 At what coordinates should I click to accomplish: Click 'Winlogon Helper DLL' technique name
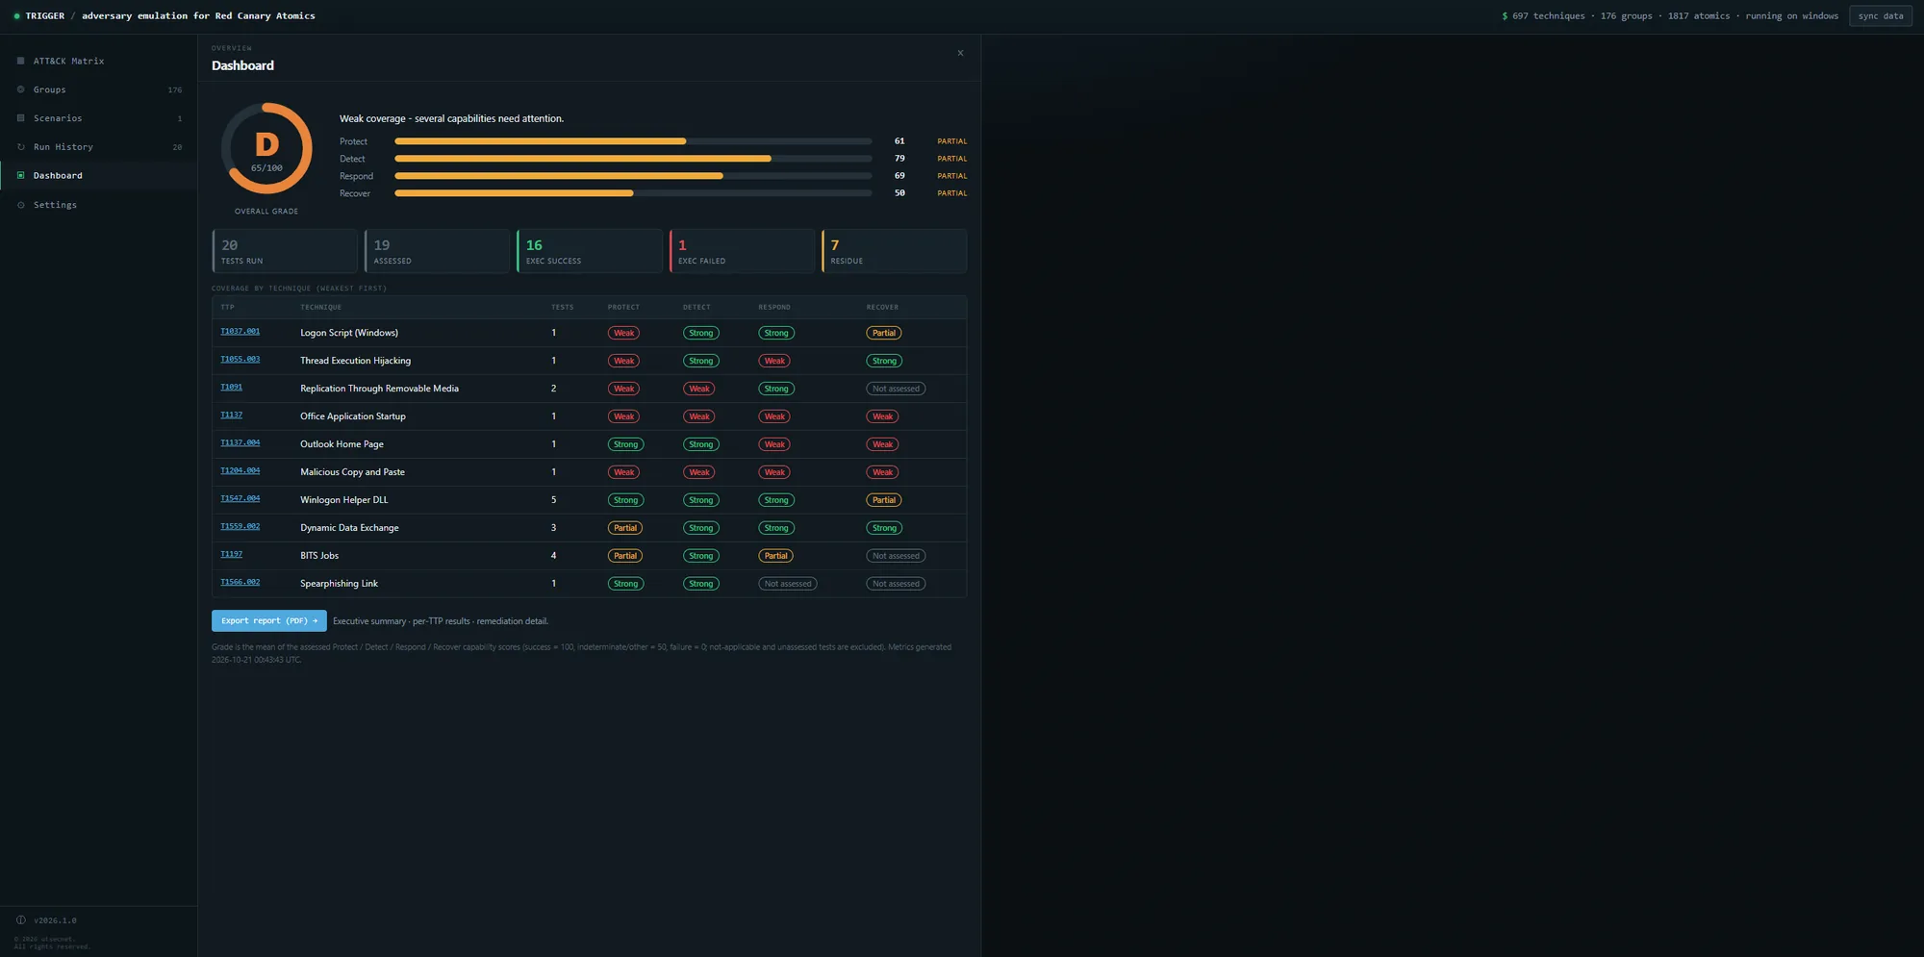pos(344,500)
